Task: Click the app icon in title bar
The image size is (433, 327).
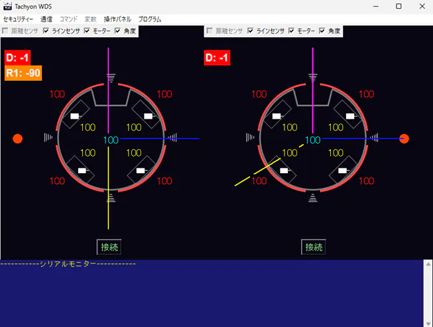Action: point(7,6)
